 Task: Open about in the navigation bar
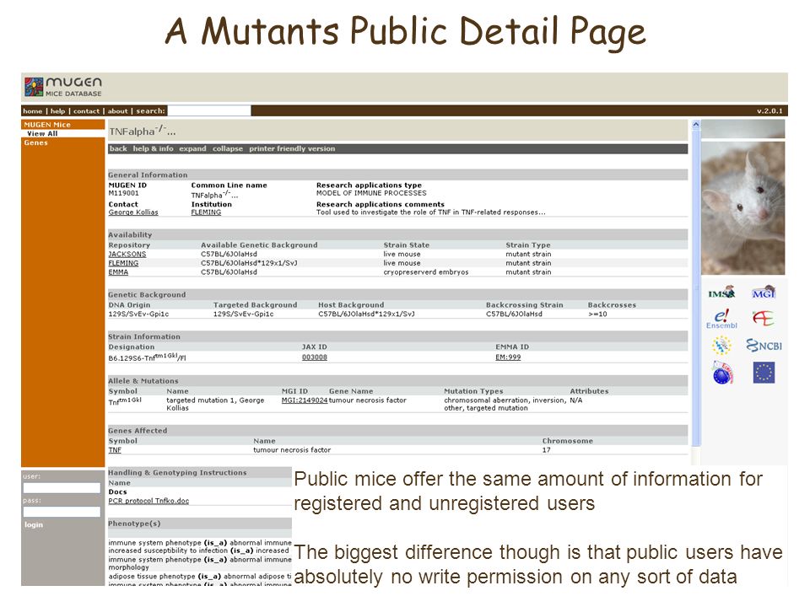click(118, 111)
